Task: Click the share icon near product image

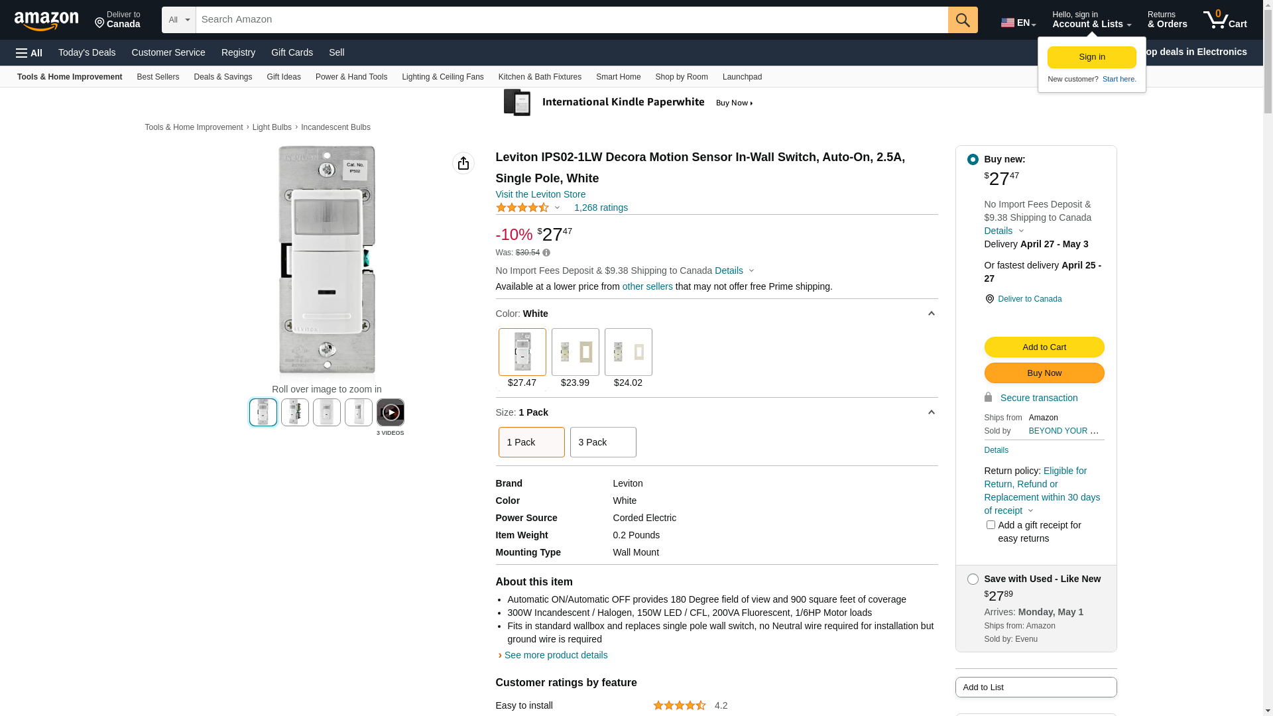Action: tap(463, 163)
